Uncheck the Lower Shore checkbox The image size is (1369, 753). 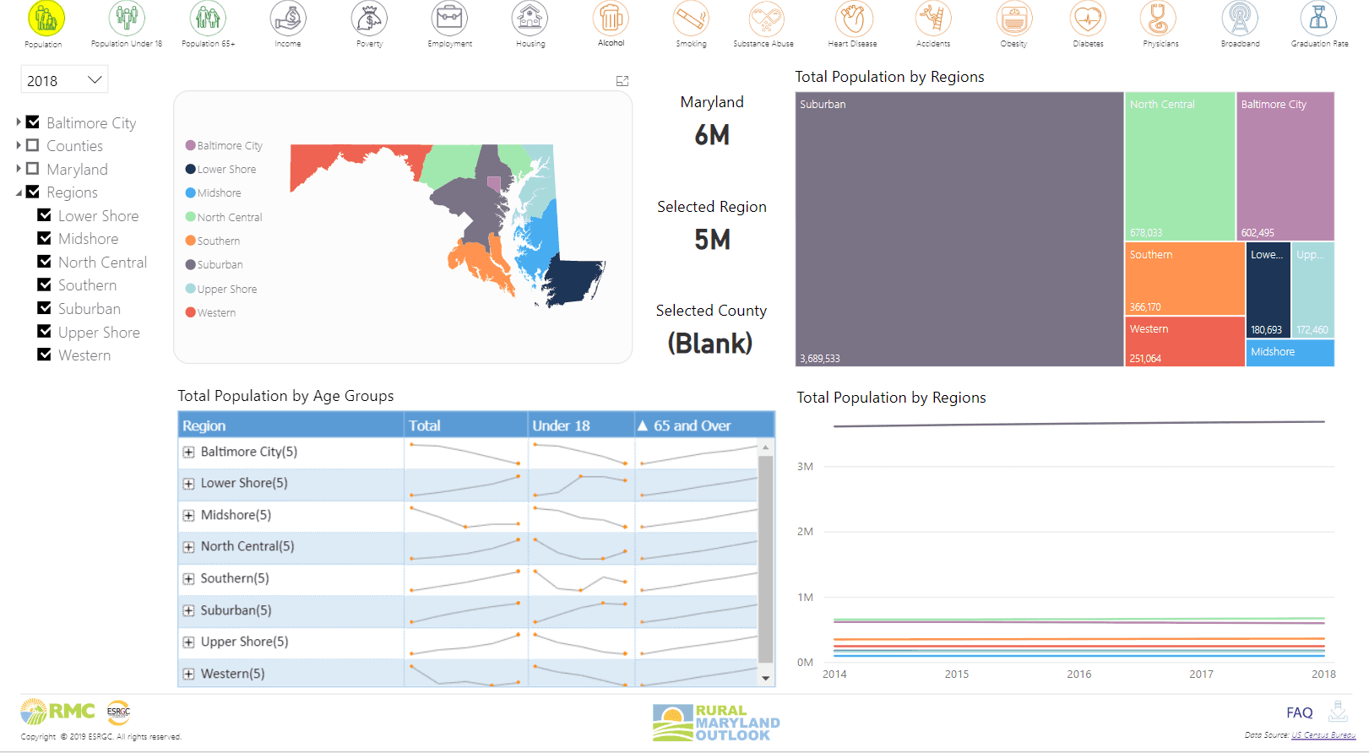pos(44,215)
